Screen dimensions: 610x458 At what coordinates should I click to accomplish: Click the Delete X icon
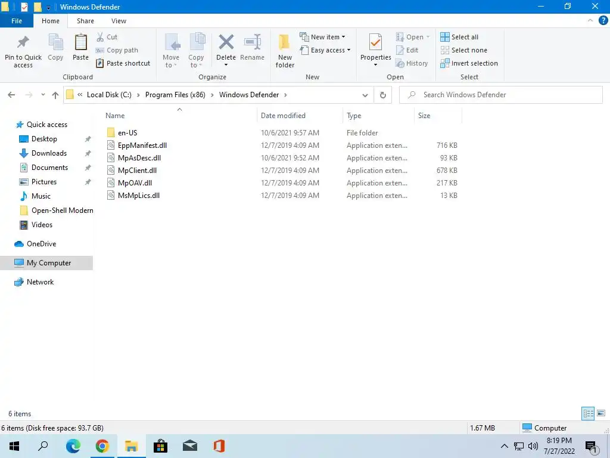coord(226,42)
